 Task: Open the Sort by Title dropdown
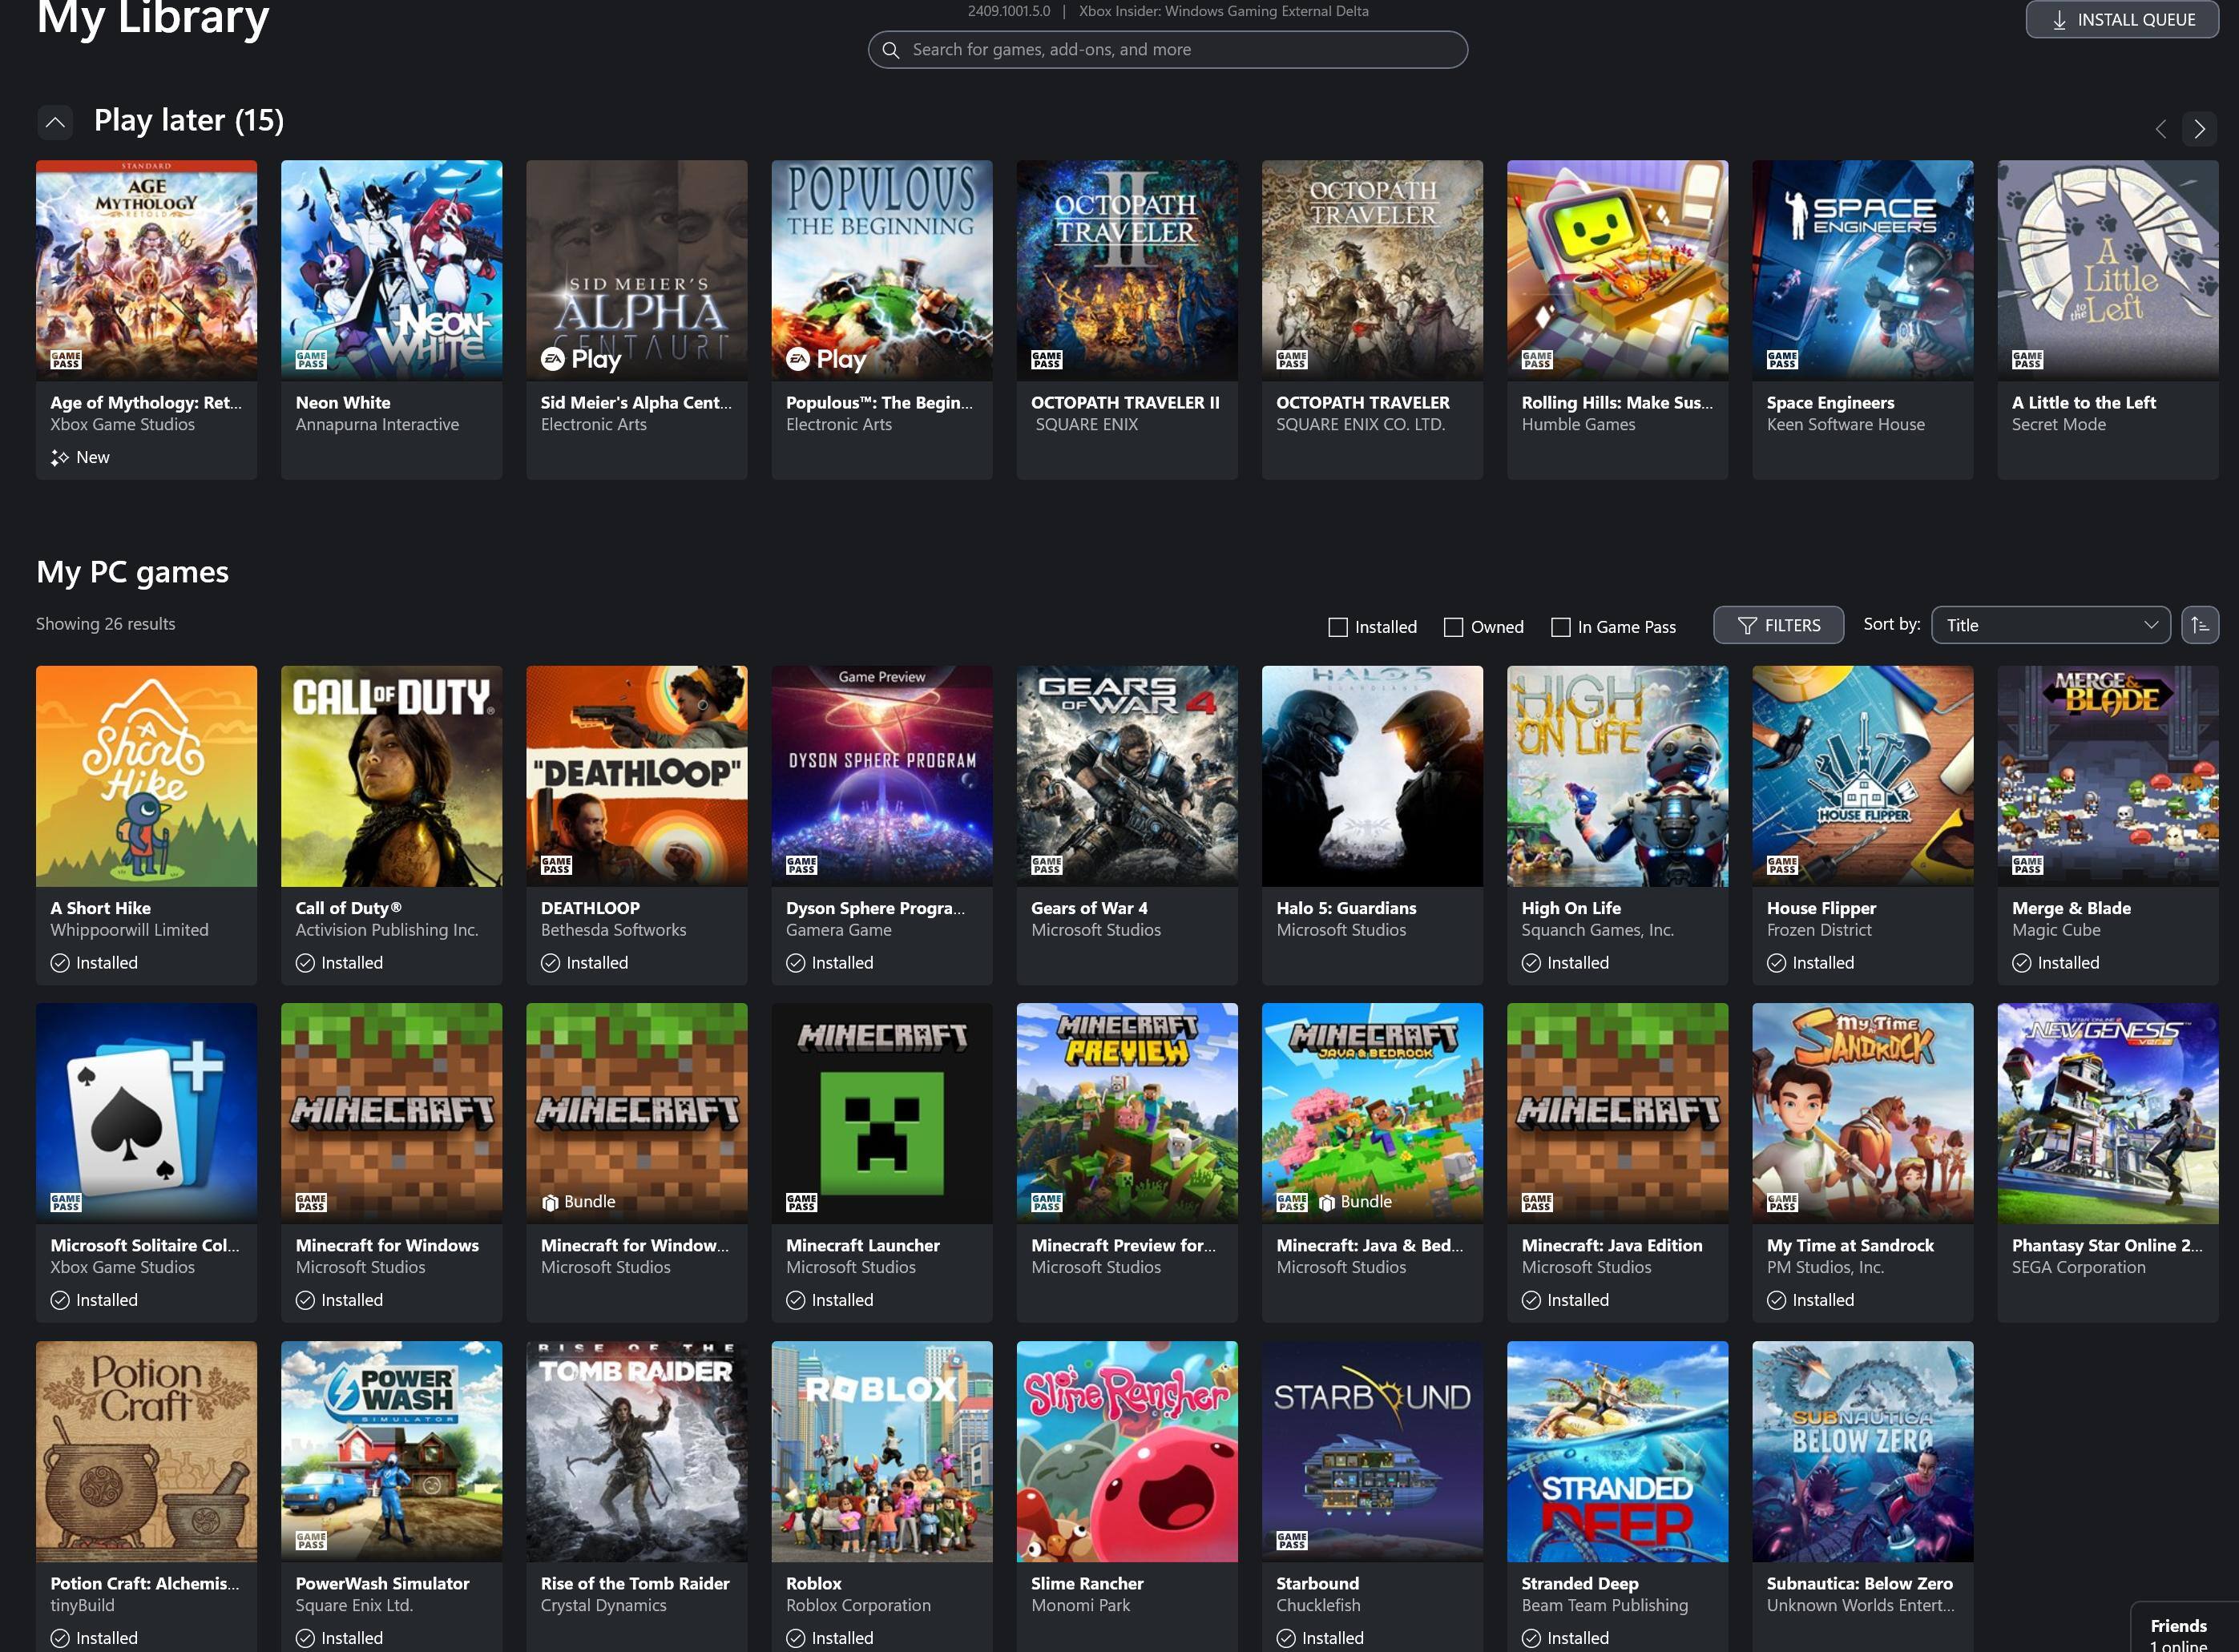tap(2050, 625)
